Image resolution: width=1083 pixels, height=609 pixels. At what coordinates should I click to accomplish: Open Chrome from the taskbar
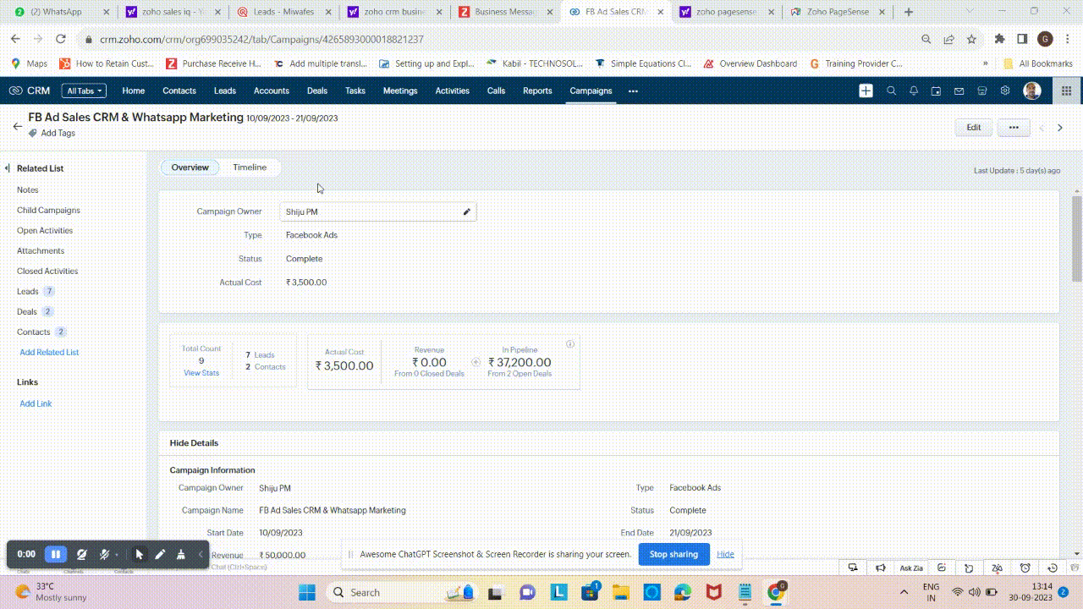pos(776,592)
